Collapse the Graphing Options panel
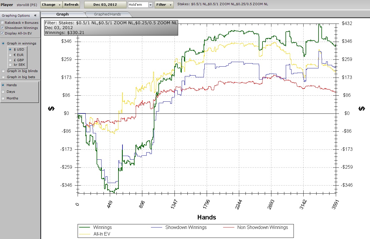Image resolution: width=370 pixels, height=239 pixels. 35,16
